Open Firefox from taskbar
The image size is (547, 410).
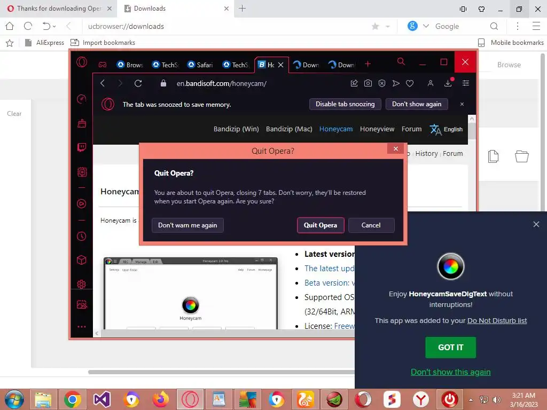click(x=160, y=399)
